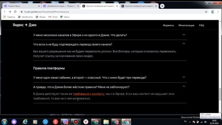
Task: Click the volume speaker tray icon
Action: tap(206, 122)
